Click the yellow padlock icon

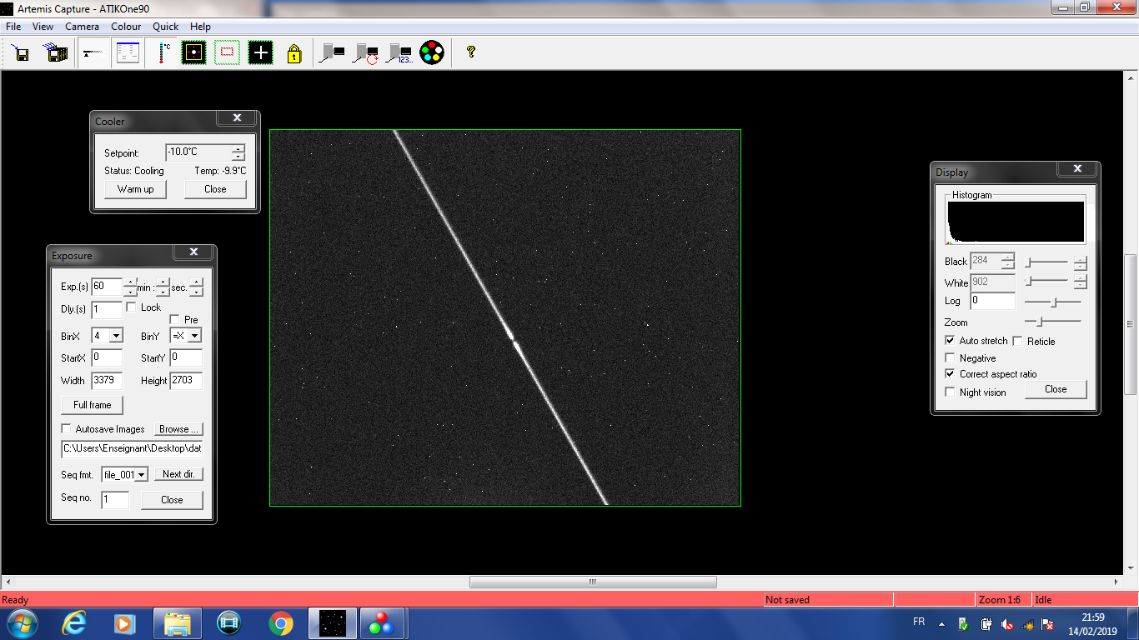pos(294,53)
